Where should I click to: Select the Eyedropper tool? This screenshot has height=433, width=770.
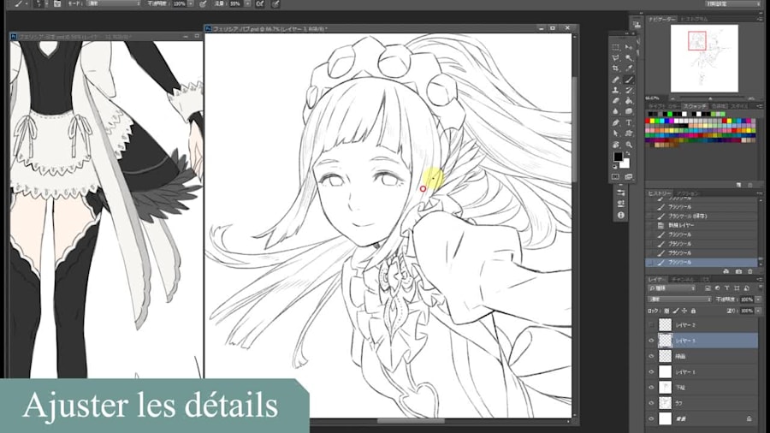click(x=629, y=68)
